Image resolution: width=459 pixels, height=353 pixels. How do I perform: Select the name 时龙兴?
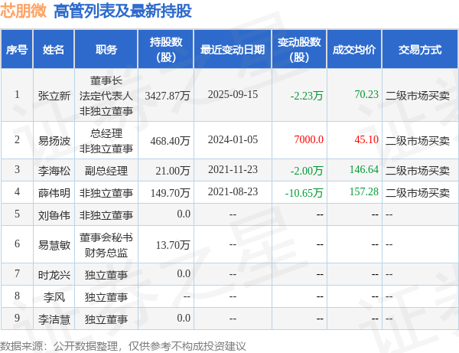(x=54, y=275)
